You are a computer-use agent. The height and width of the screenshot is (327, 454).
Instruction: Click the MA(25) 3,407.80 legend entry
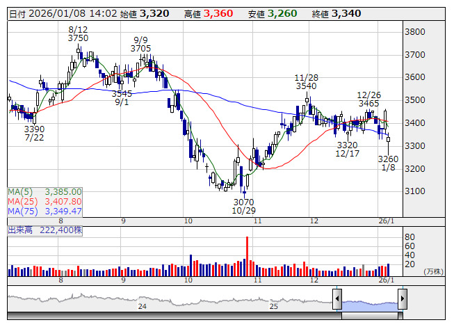[x=44, y=201]
